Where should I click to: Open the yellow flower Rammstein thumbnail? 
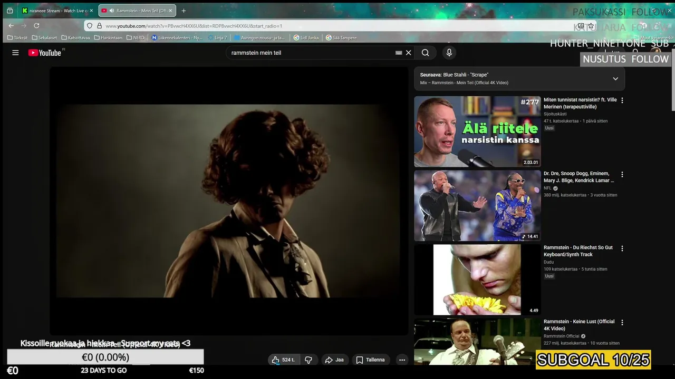(477, 280)
